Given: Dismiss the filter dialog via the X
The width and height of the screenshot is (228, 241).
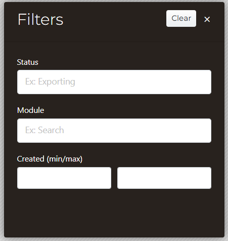Looking at the screenshot, I should [207, 19].
